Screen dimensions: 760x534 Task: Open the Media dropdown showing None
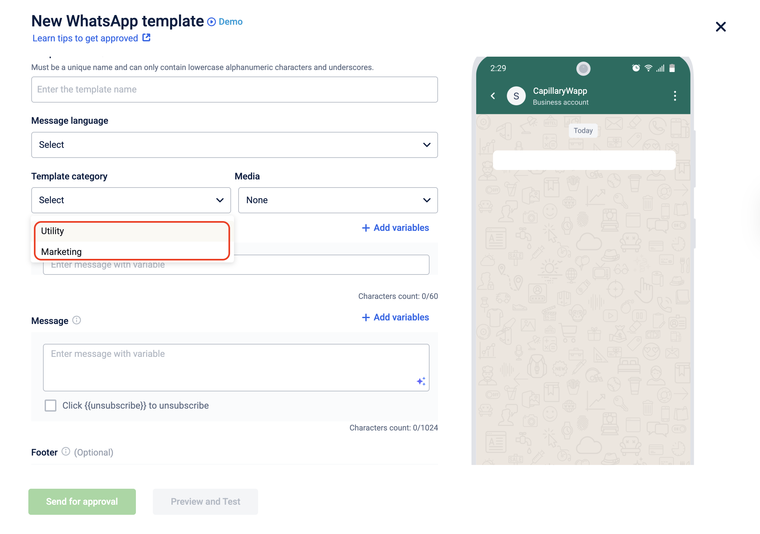coord(338,200)
